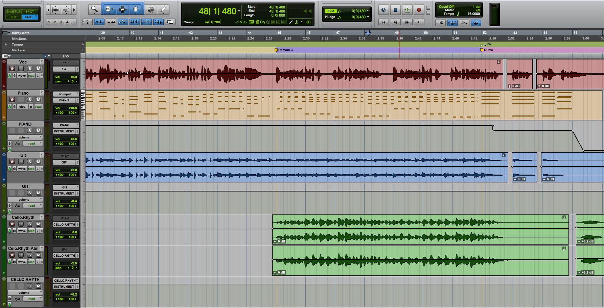Image resolution: width=604 pixels, height=308 pixels.
Task: Open PIANO instrument track volume view selector
Action: pyautogui.click(x=25, y=137)
